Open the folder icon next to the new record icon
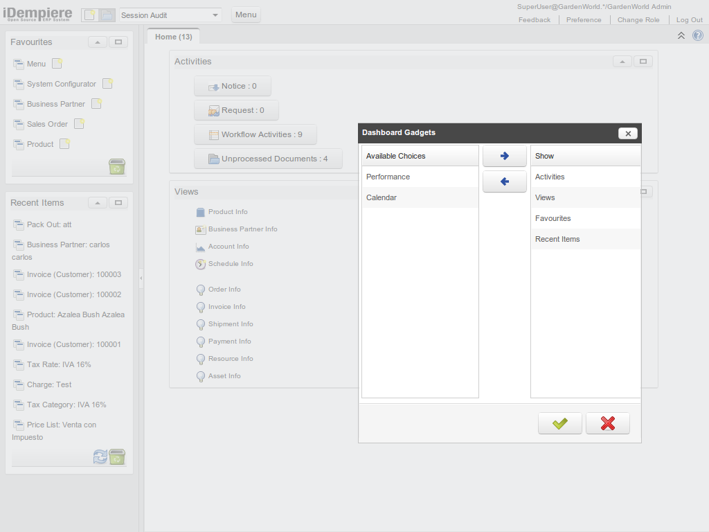This screenshot has height=532, width=709. (x=107, y=14)
